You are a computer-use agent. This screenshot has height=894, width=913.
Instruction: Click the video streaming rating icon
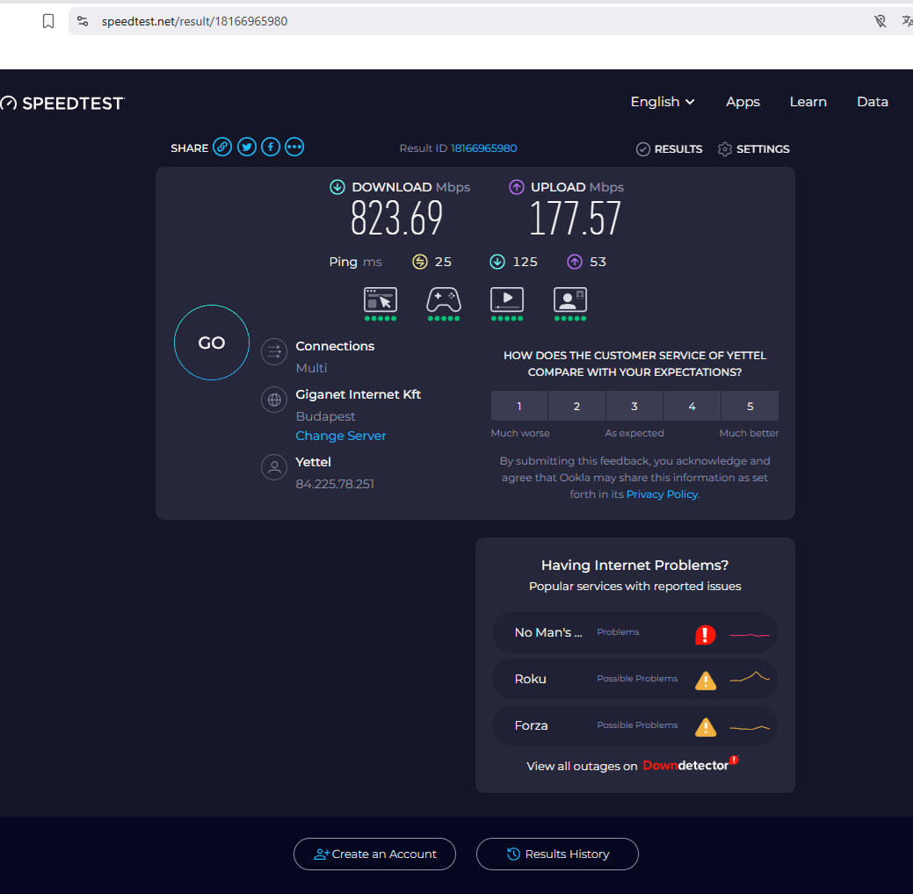[507, 303]
